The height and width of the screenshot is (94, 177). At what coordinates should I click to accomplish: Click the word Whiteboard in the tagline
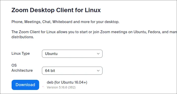pyautogui.click(x=62, y=22)
